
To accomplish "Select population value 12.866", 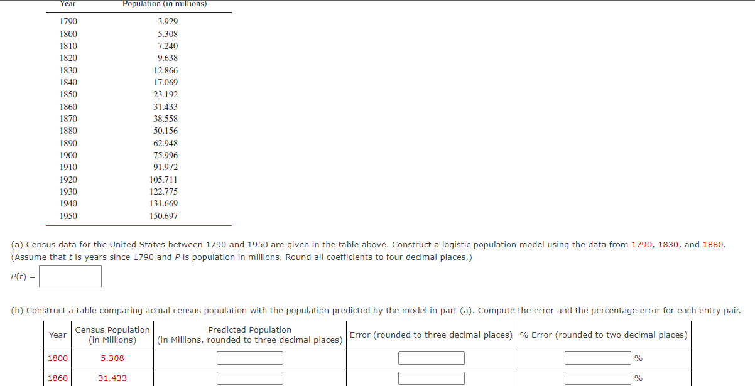I will point(166,70).
